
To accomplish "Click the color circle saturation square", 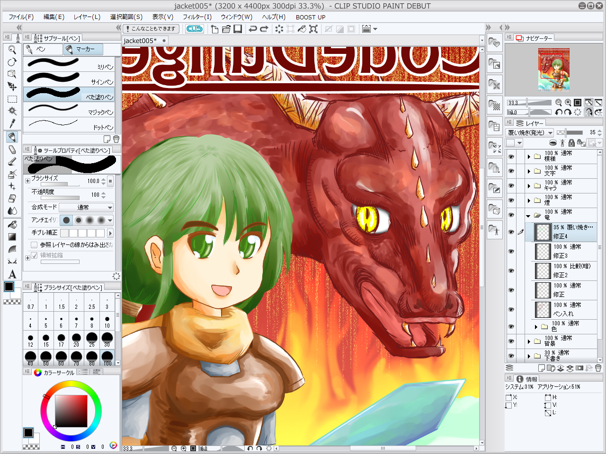I will click(71, 410).
